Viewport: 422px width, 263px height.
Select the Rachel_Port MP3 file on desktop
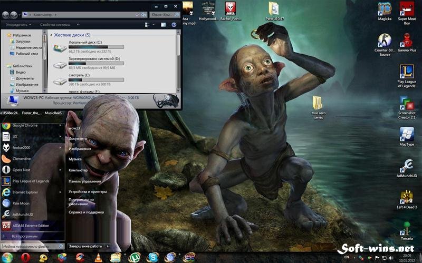coord(231,12)
